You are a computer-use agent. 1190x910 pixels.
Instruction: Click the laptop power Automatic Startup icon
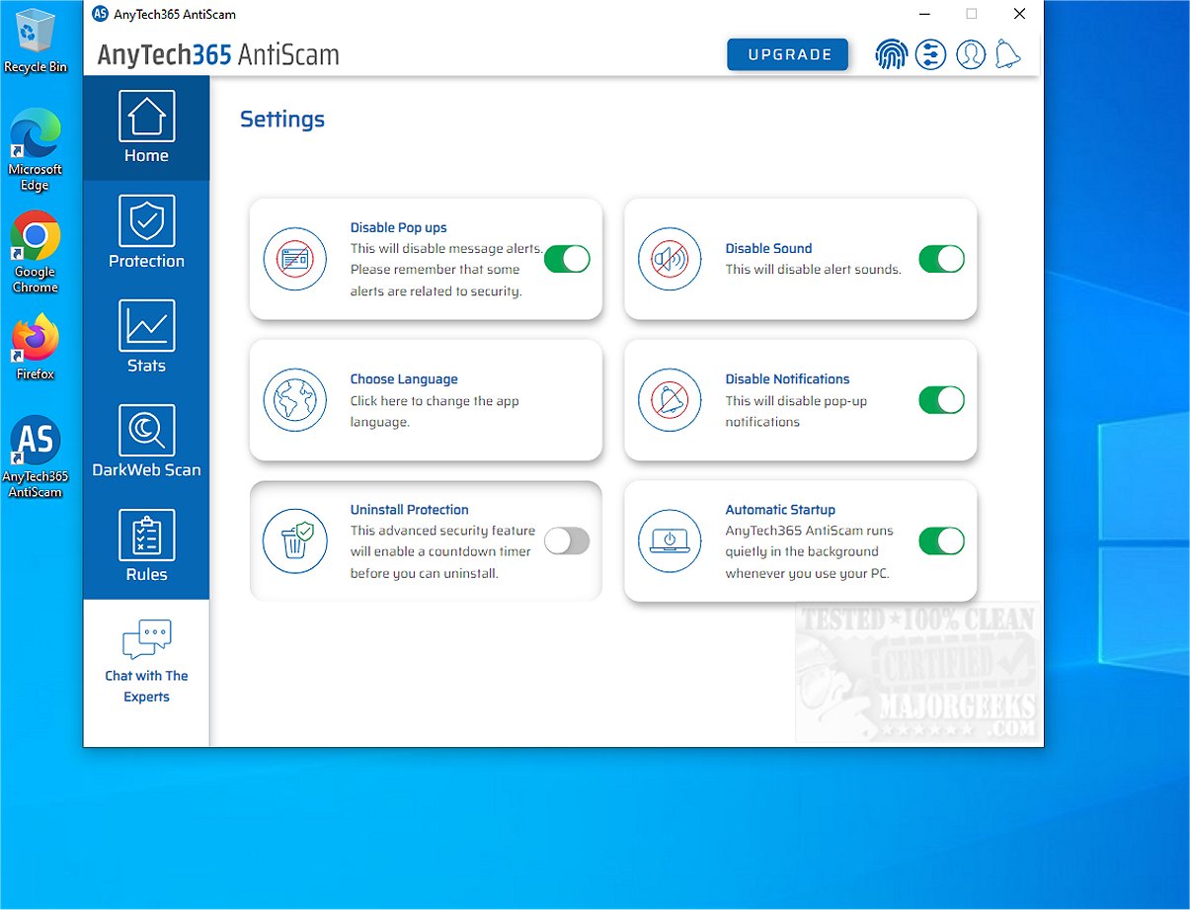pos(670,540)
